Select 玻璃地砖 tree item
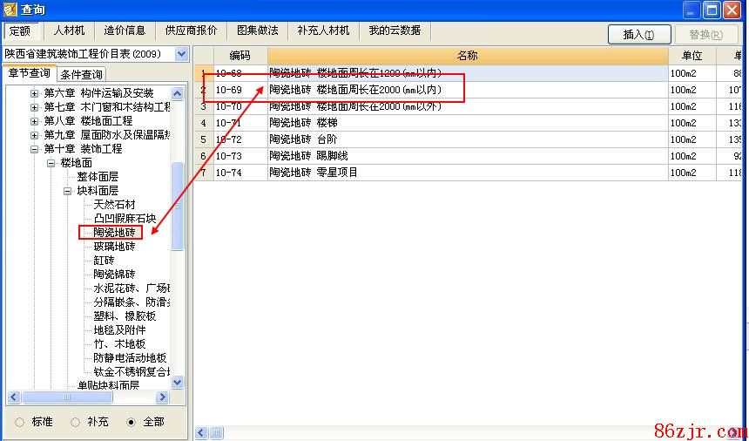The height and width of the screenshot is (441, 749). click(x=114, y=247)
